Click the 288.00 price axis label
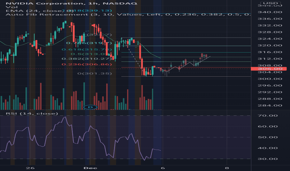Screen dimensions: 290x171 pyautogui.click(x=270, y=99)
